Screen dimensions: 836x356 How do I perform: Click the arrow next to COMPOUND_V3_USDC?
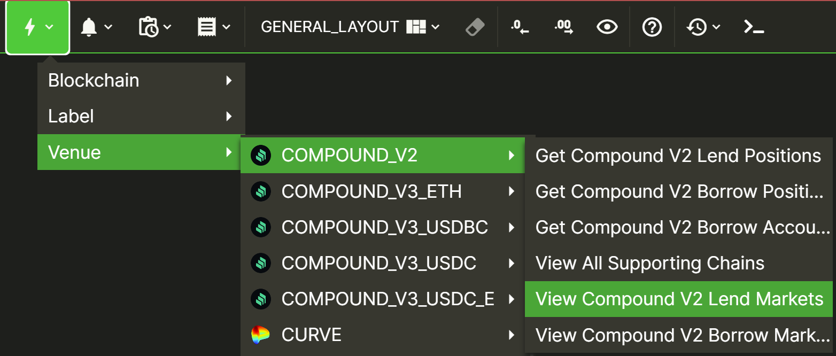[512, 263]
